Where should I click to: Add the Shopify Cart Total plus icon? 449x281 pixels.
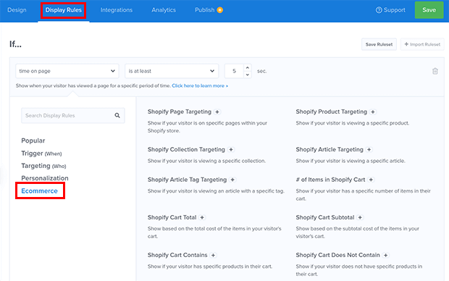tap(202, 217)
